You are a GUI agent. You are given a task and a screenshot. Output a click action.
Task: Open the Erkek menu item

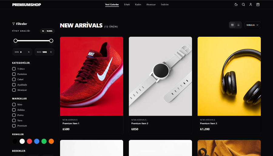(127, 5)
